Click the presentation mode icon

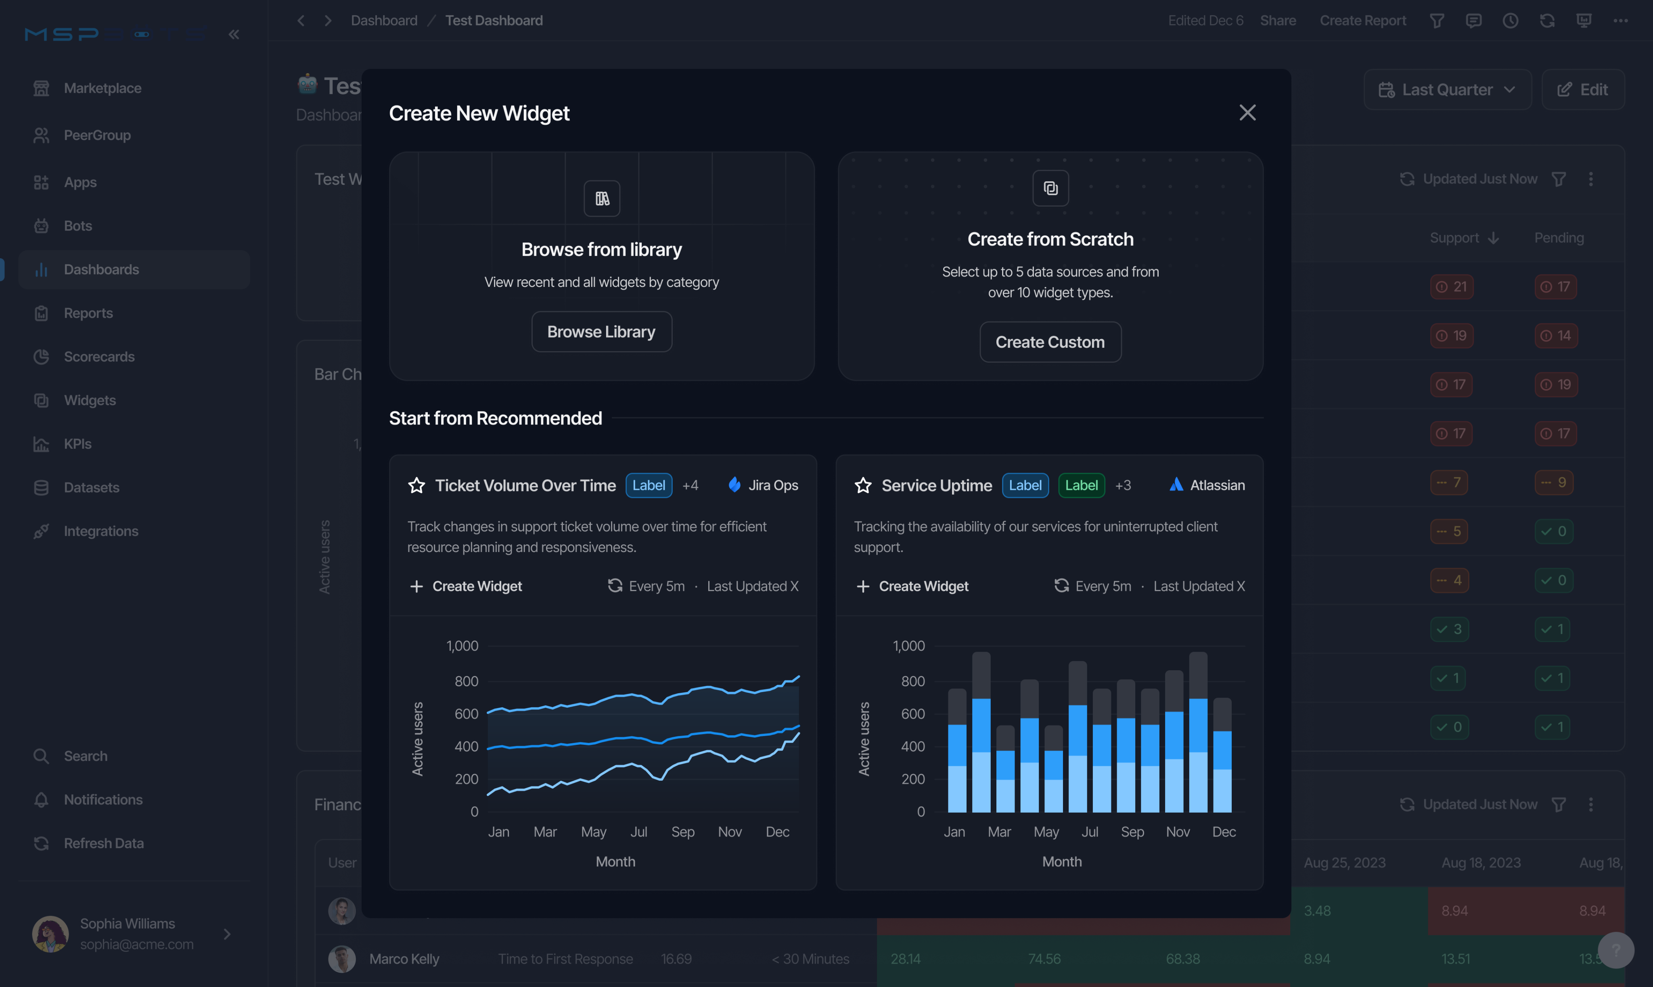click(x=1584, y=21)
